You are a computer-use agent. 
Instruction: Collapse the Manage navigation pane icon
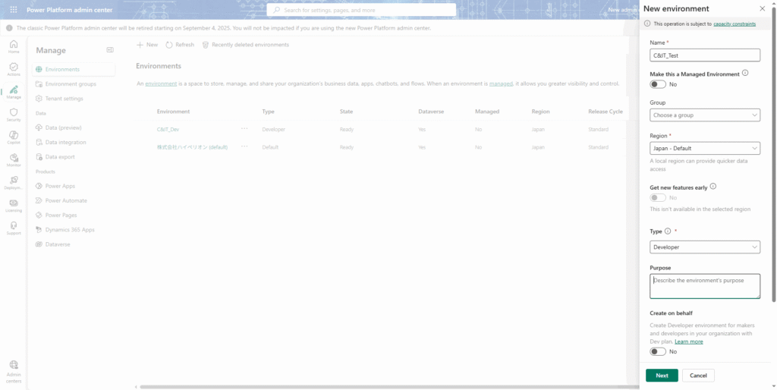click(x=110, y=50)
